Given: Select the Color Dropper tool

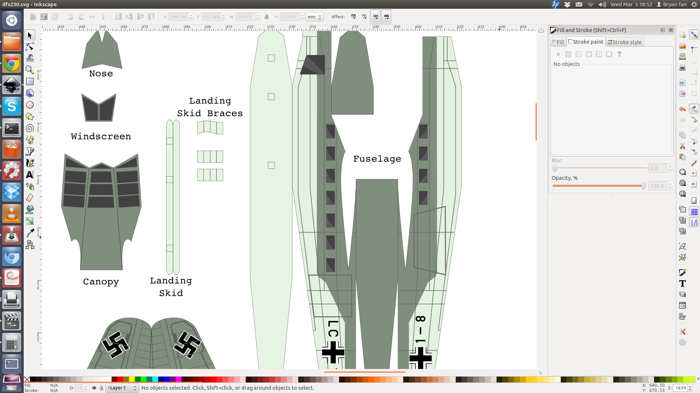Looking at the screenshot, I should [30, 233].
